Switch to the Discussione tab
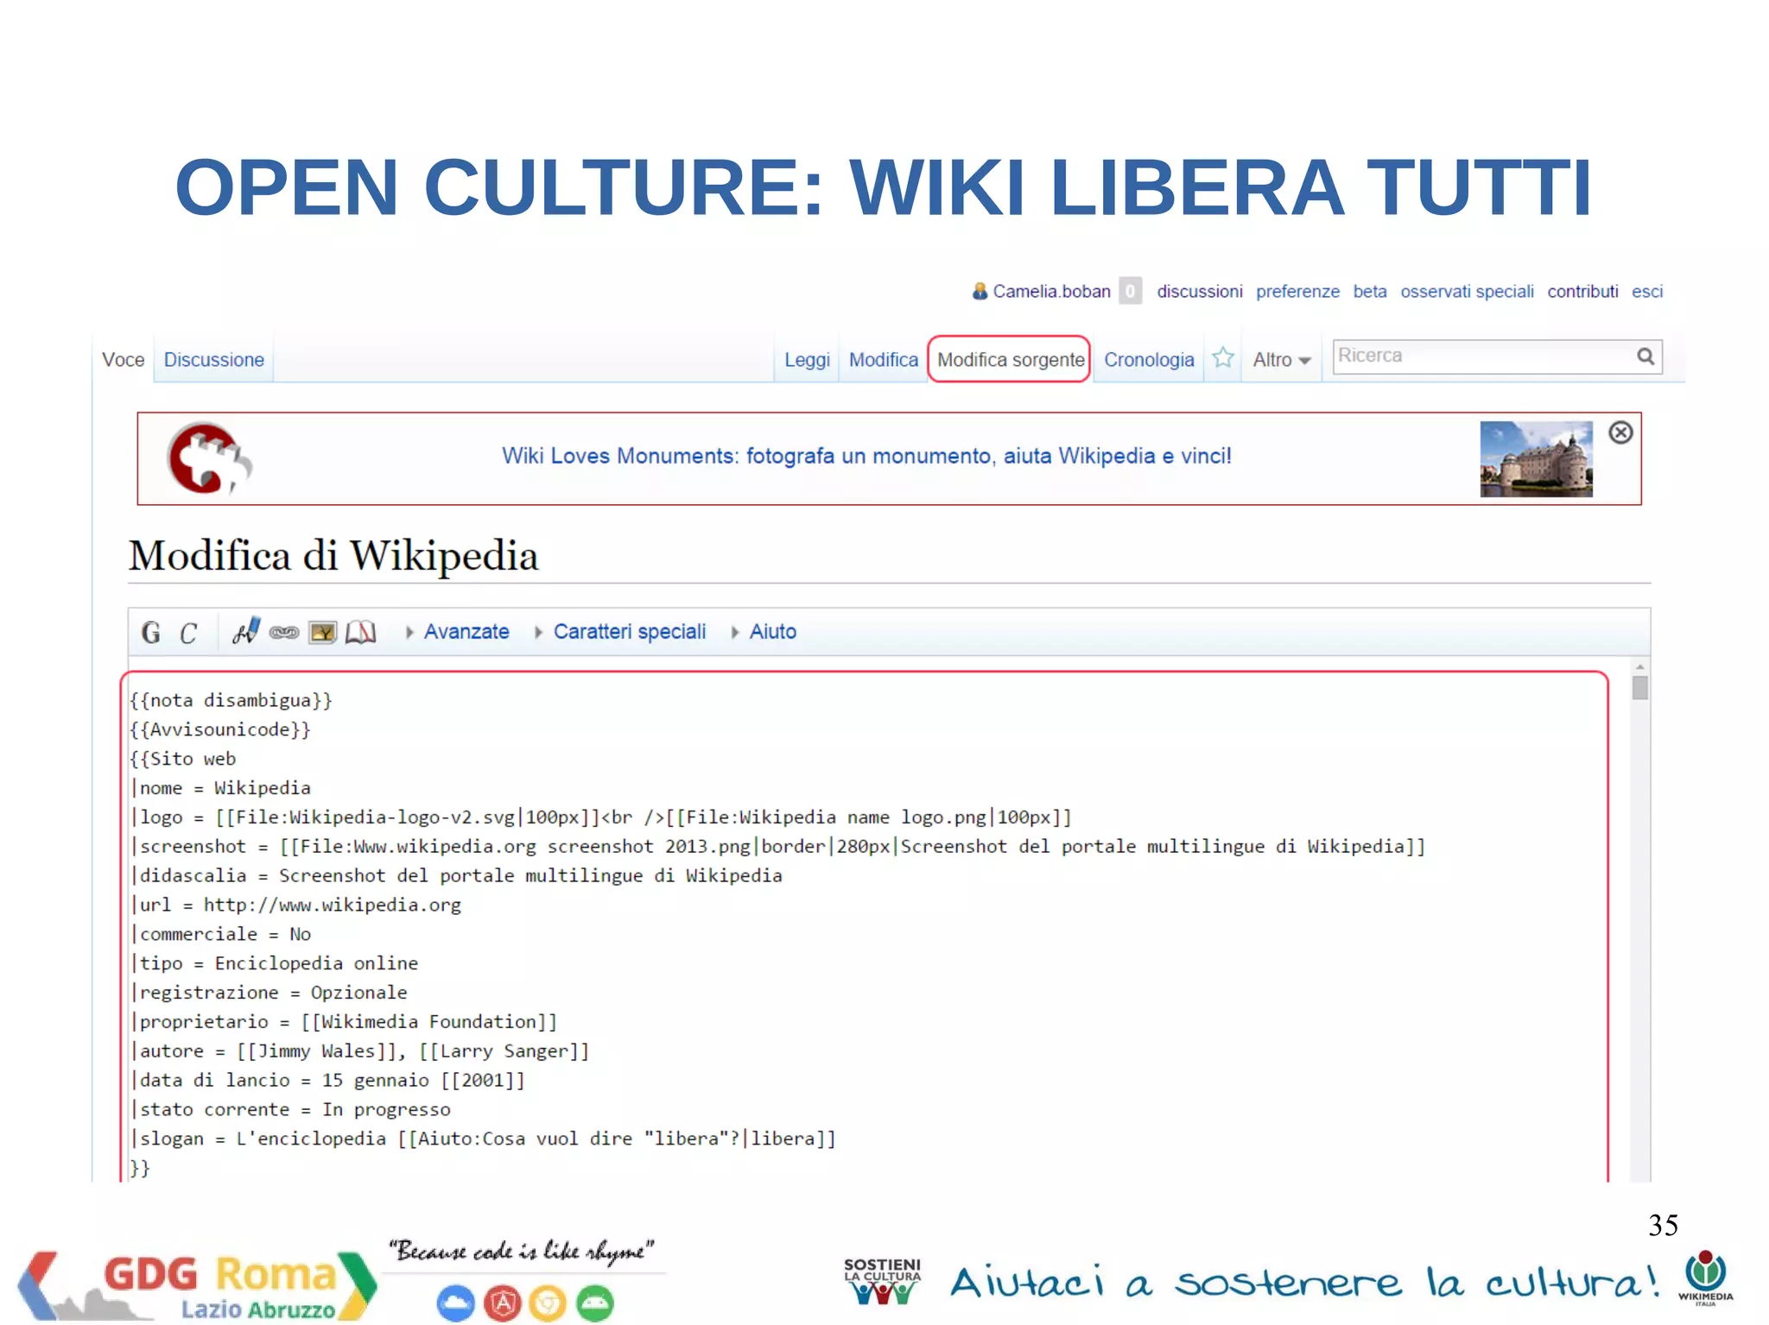Viewport: 1769px width, 1325px height. click(214, 360)
